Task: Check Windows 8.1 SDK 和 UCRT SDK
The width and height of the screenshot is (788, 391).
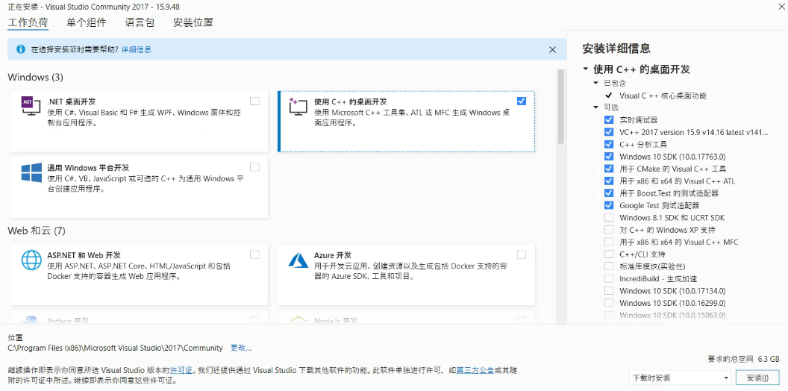Action: click(x=609, y=218)
